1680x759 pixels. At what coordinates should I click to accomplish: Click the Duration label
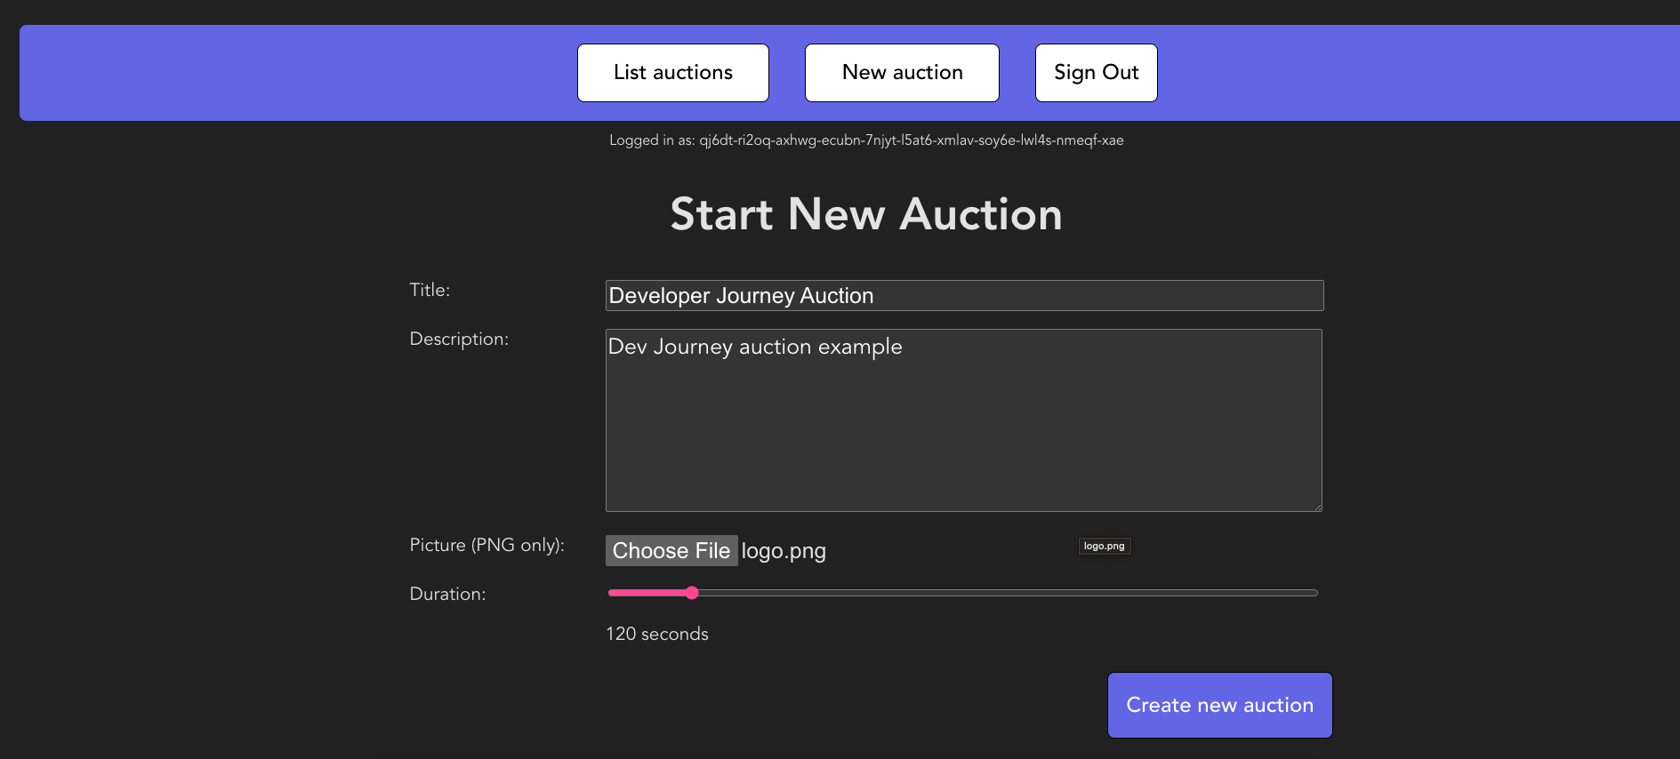coord(447,594)
